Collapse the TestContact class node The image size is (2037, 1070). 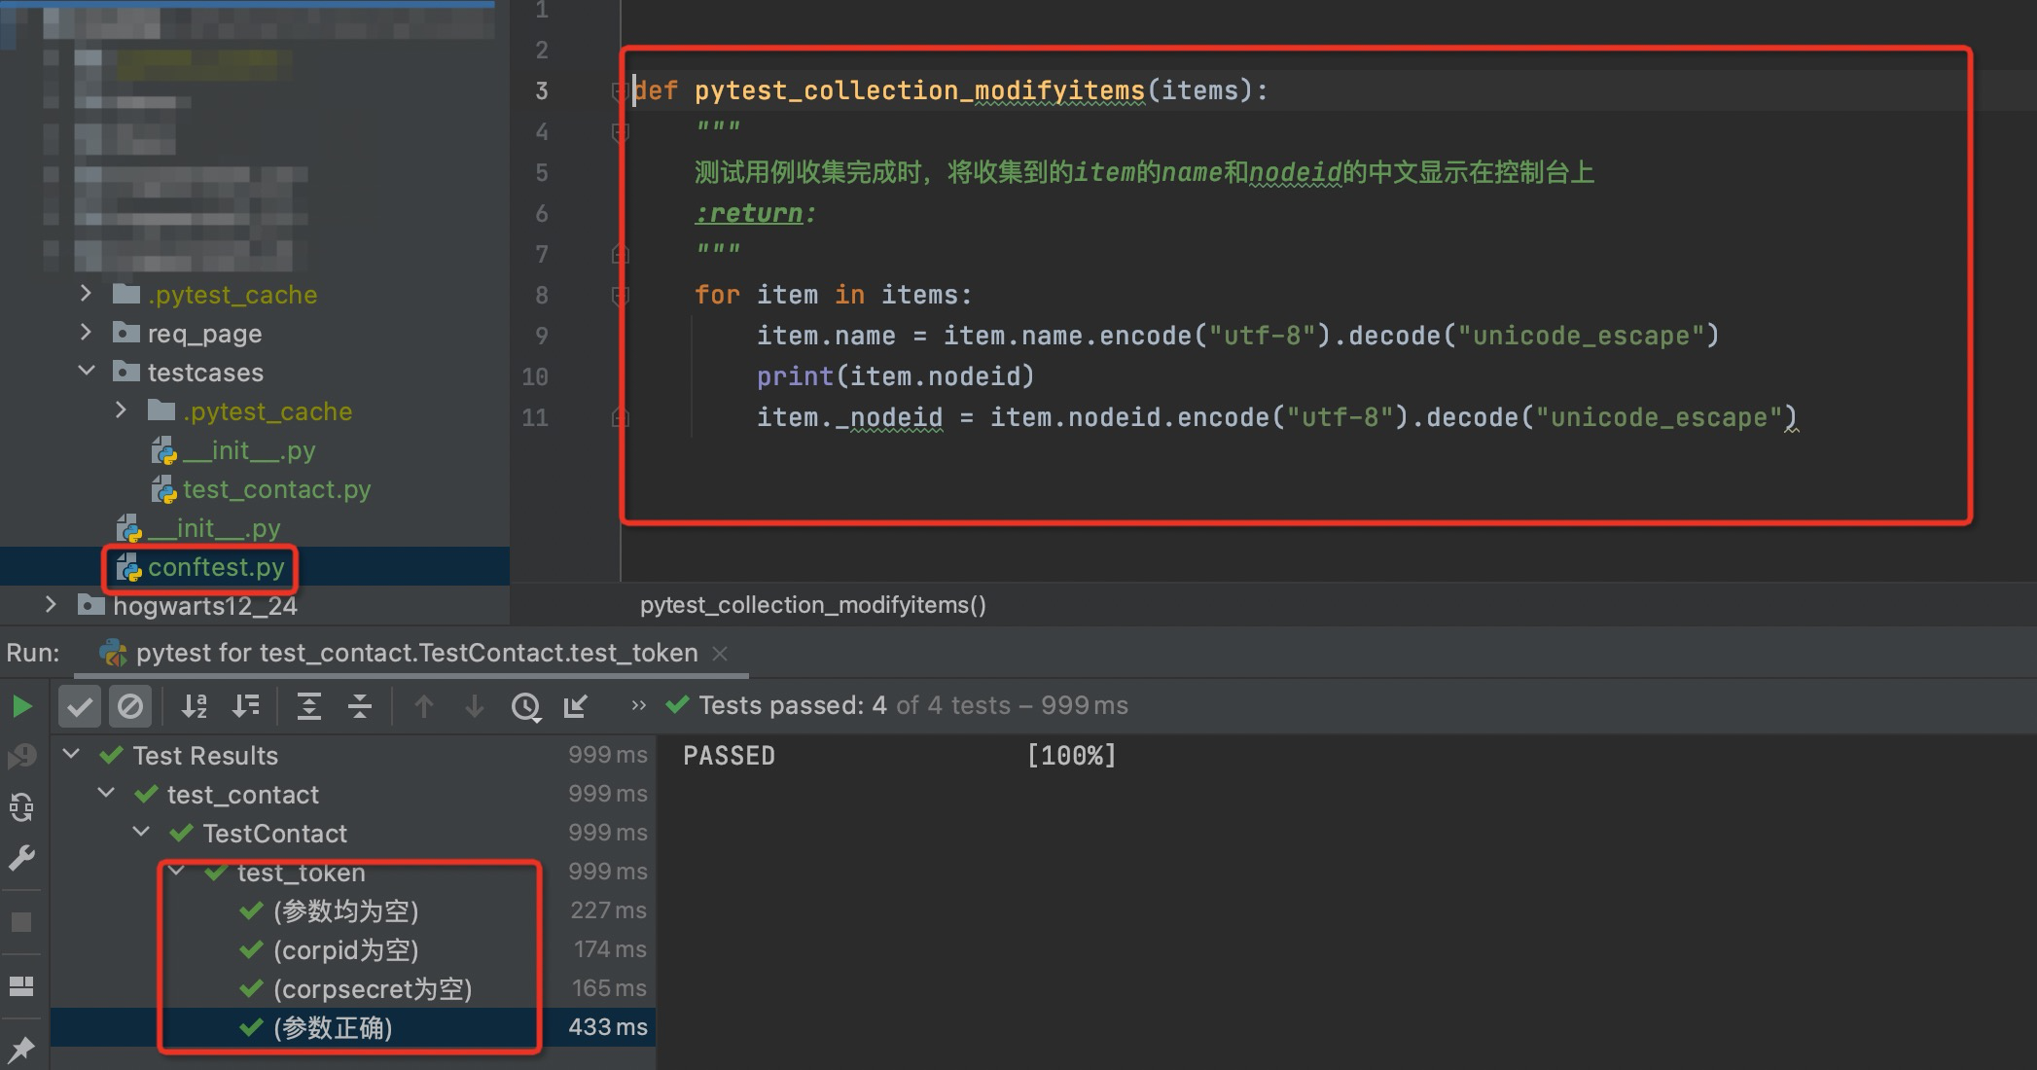(x=141, y=833)
